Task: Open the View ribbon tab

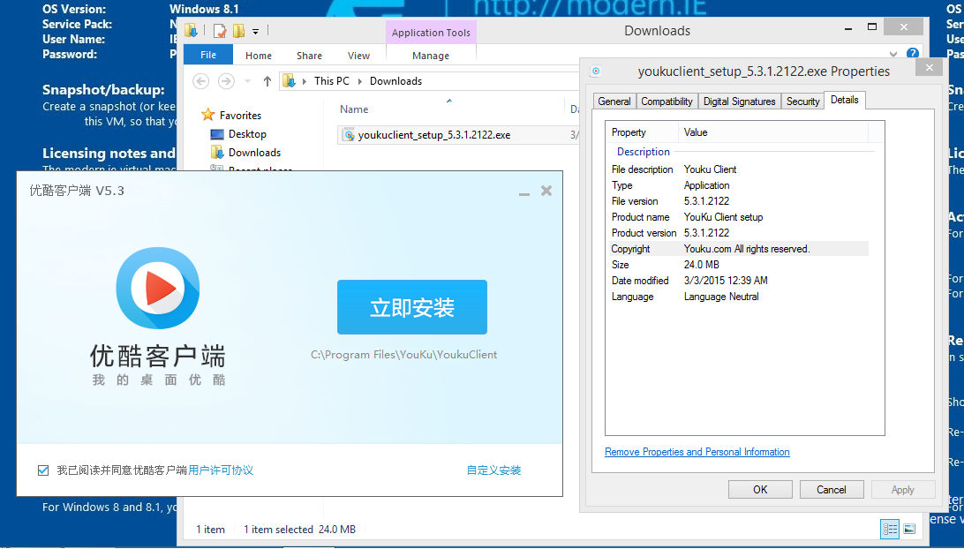Action: [358, 56]
